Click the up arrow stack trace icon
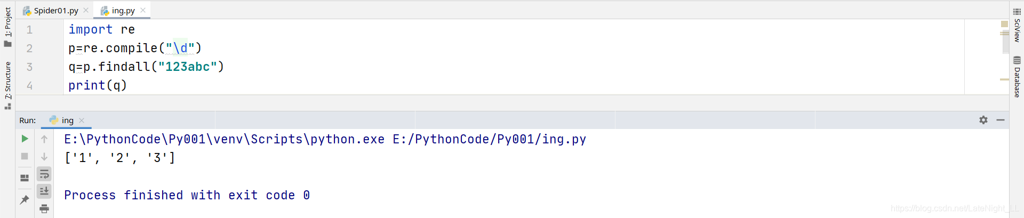Screen dimensions: 1024x218 (x=44, y=139)
